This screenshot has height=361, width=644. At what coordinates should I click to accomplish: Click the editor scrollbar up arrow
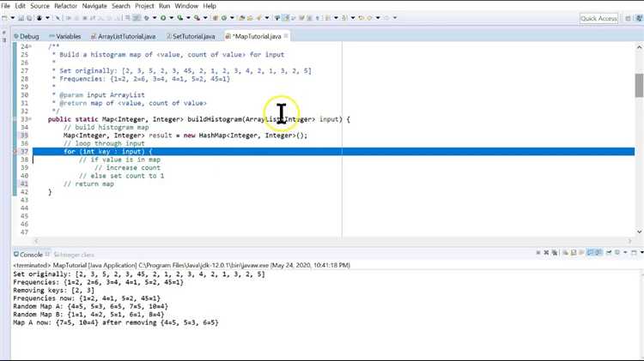click(x=639, y=47)
